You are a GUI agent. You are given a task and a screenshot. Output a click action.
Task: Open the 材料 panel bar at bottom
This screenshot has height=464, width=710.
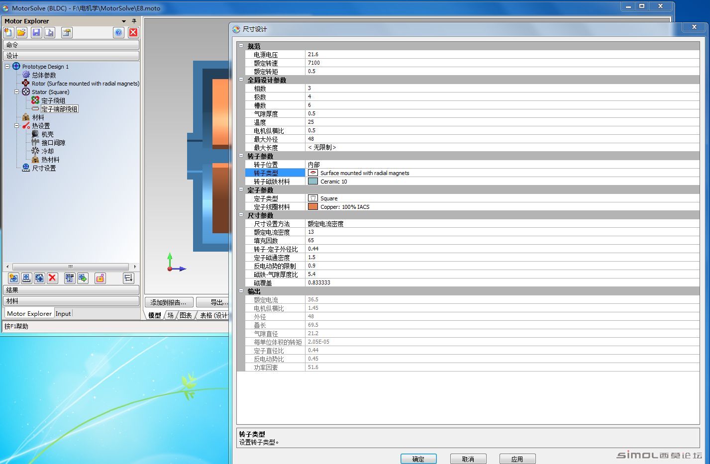pos(71,301)
